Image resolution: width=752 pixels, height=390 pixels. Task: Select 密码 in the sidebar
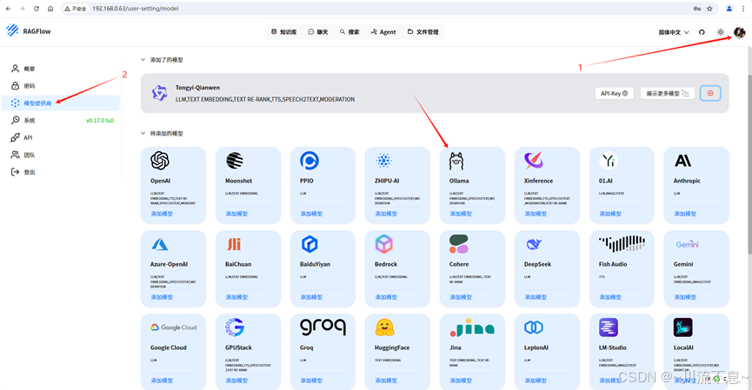click(x=61, y=86)
